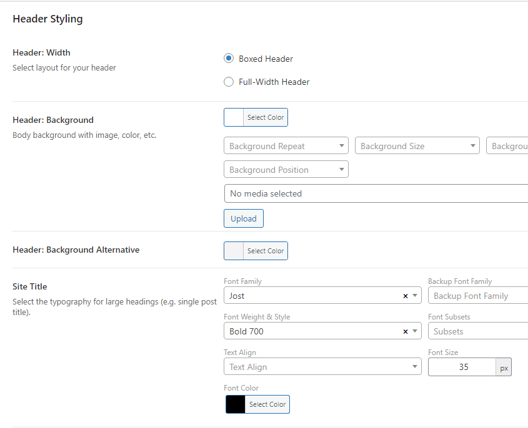The width and height of the screenshot is (528, 428).
Task: Clear the Bold 700 font weight selection
Action: coord(406,331)
